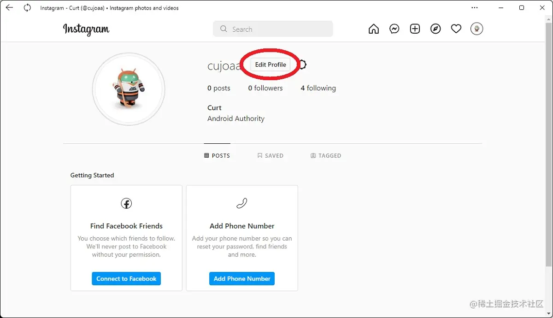Minimize the Instagram window
The height and width of the screenshot is (318, 553).
pos(500,8)
